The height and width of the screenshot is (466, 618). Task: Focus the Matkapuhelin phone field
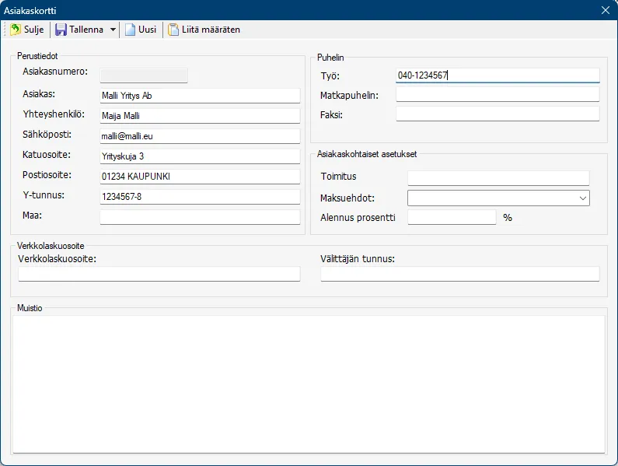(498, 95)
